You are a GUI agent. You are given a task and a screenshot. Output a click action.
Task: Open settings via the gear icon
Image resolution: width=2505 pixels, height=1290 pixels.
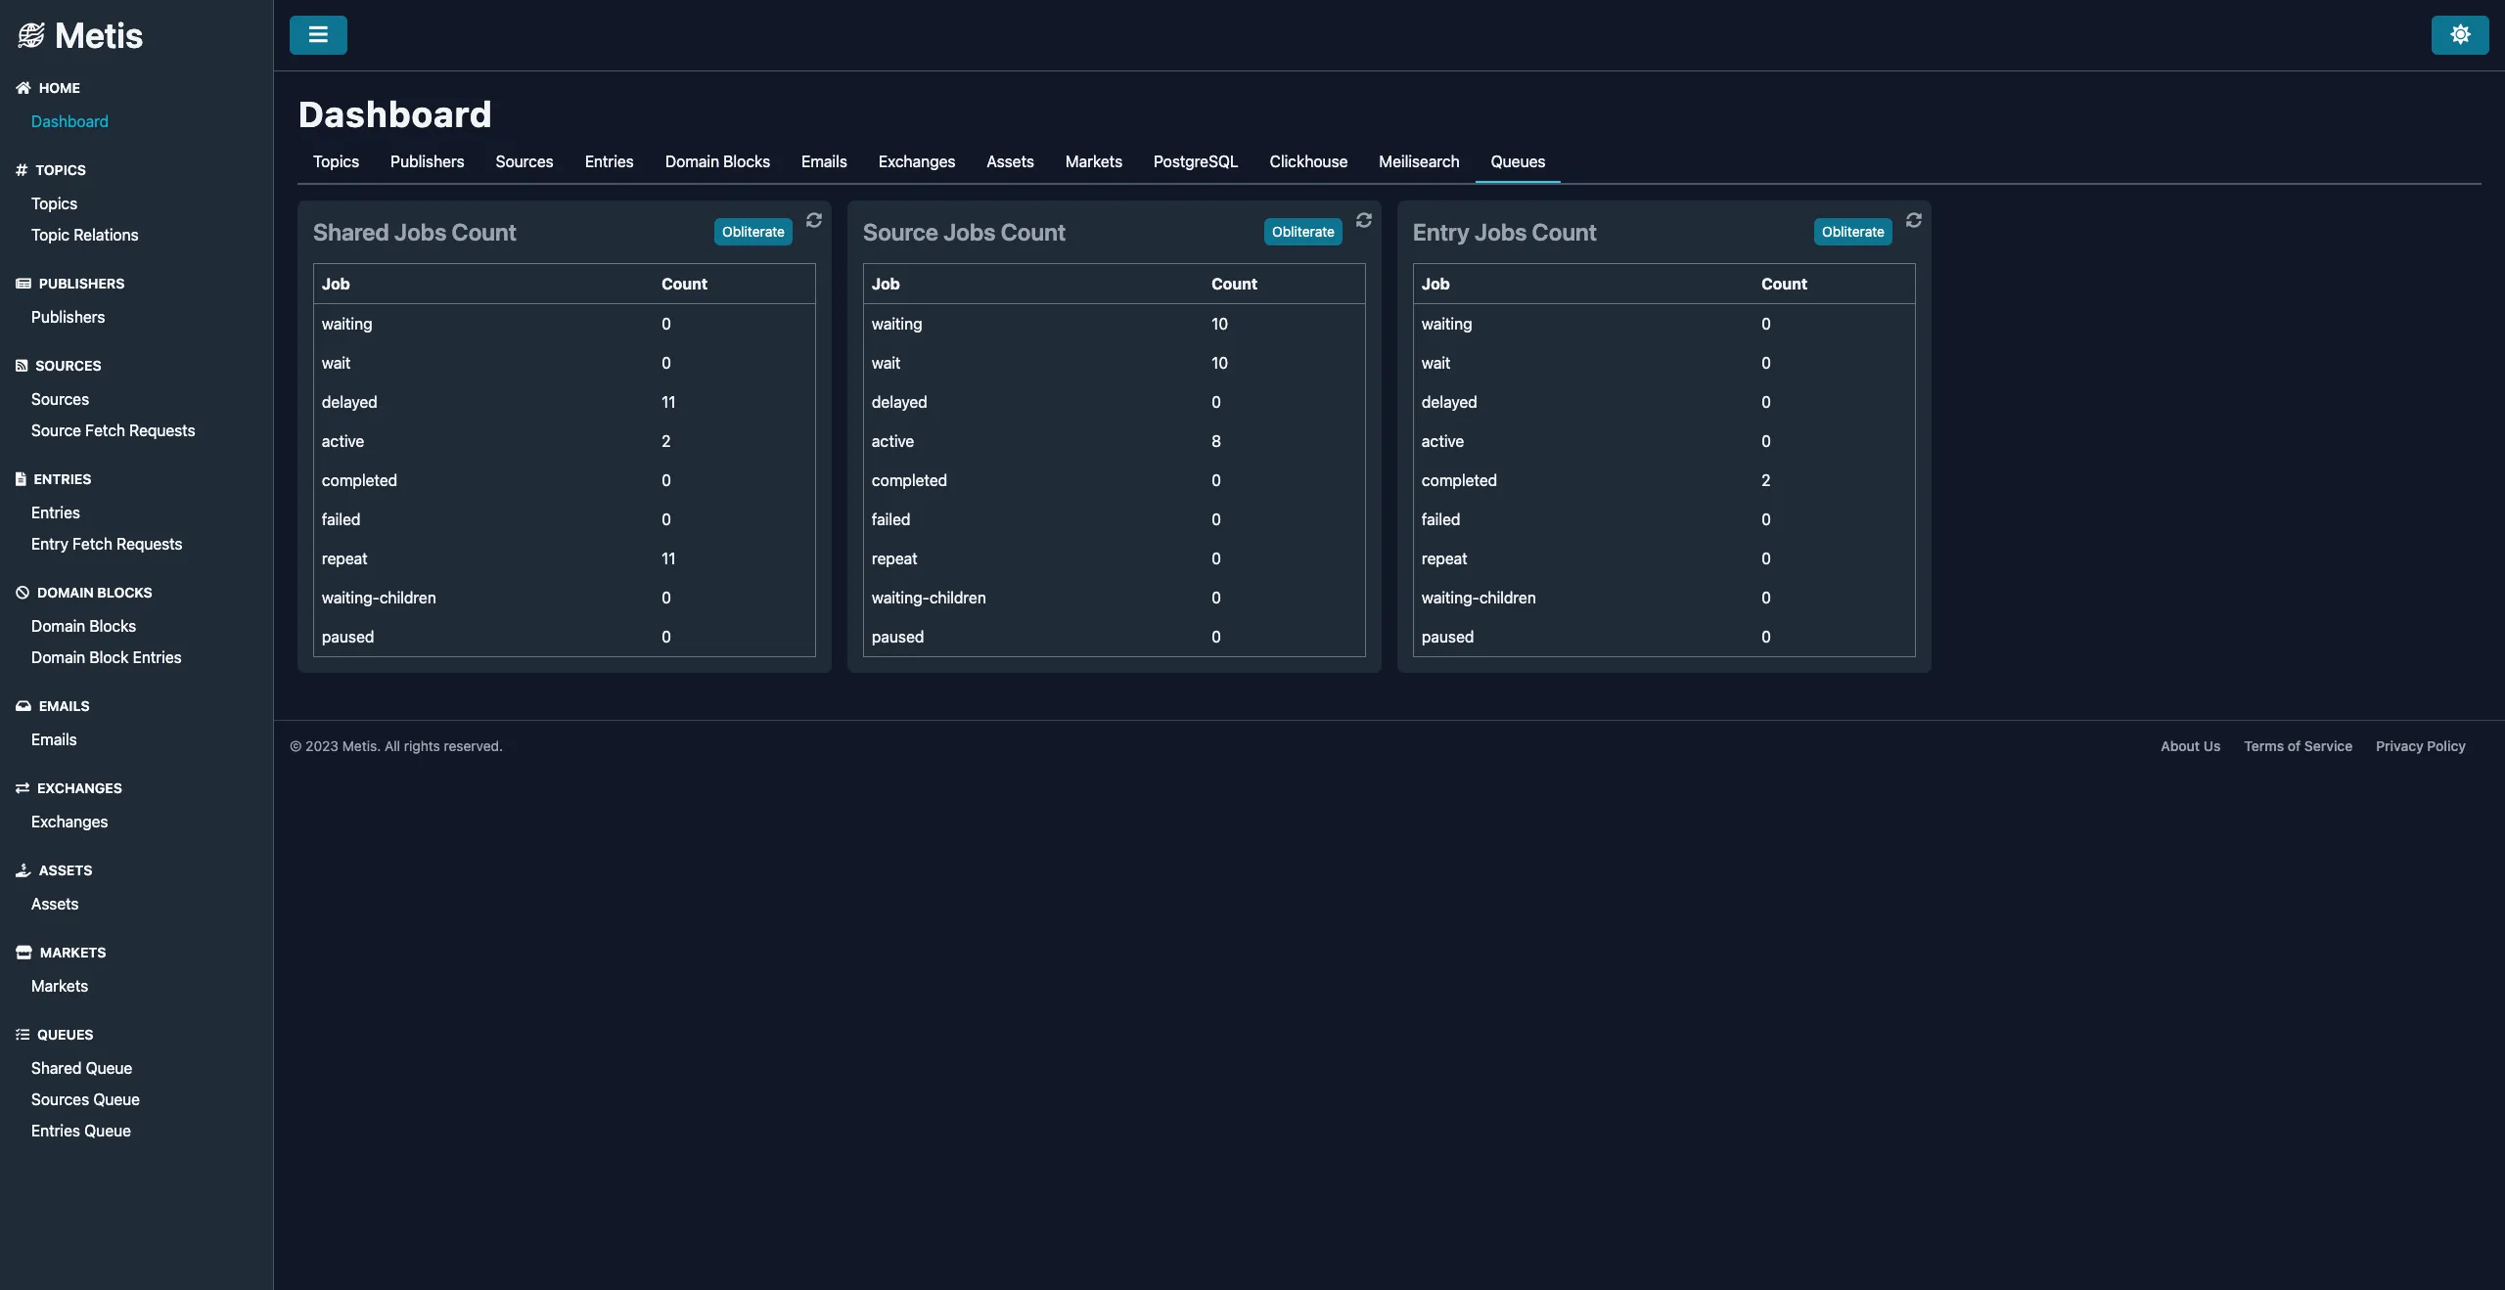pos(2459,35)
